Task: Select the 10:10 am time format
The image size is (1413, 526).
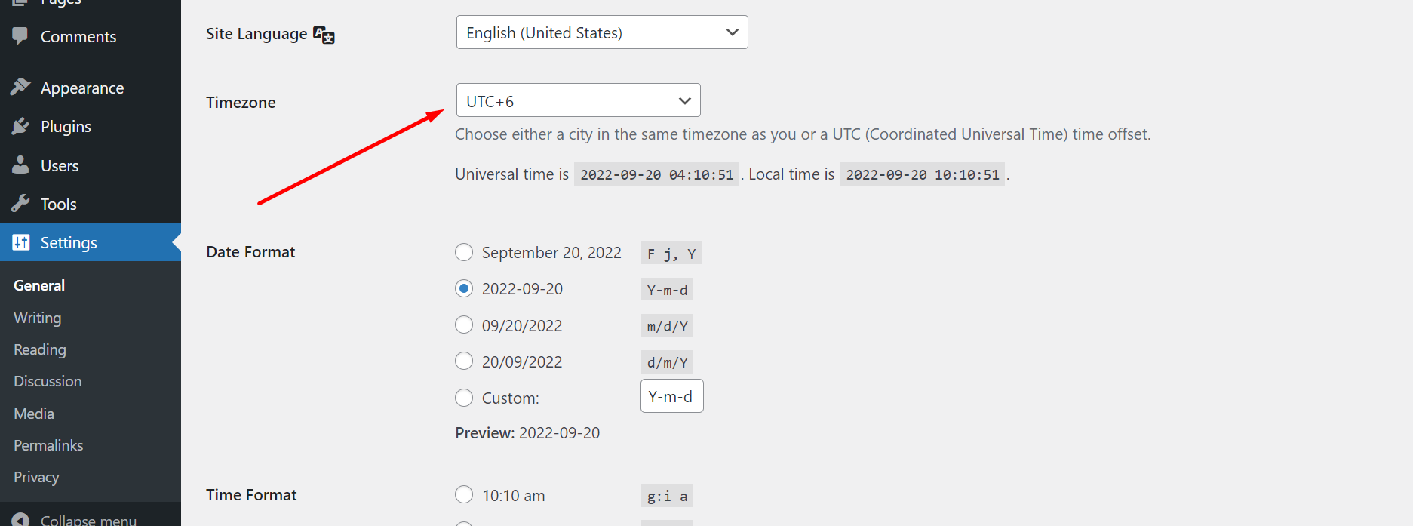Action: [464, 495]
